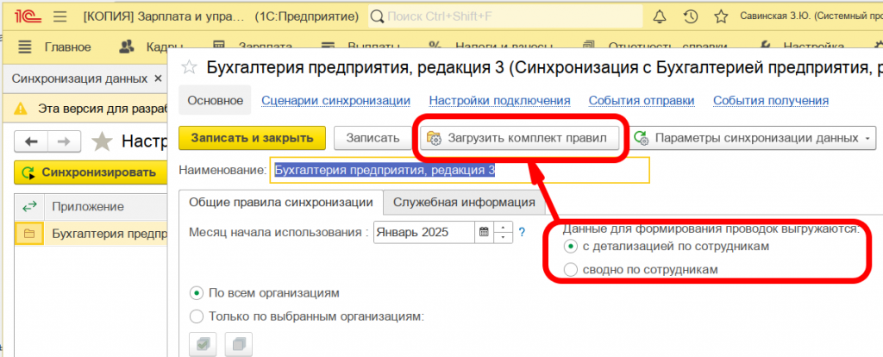Open the События отправки link
The width and height of the screenshot is (883, 357).
(x=642, y=101)
